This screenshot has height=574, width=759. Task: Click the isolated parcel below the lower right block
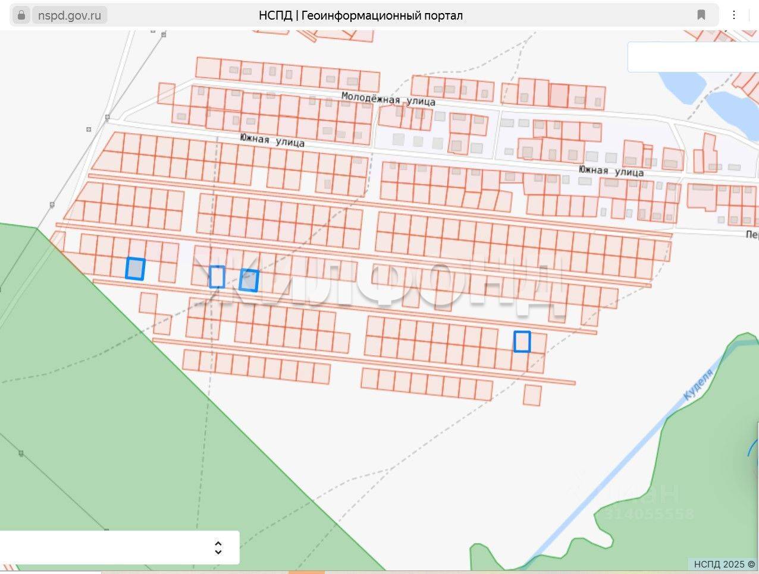pos(532,395)
